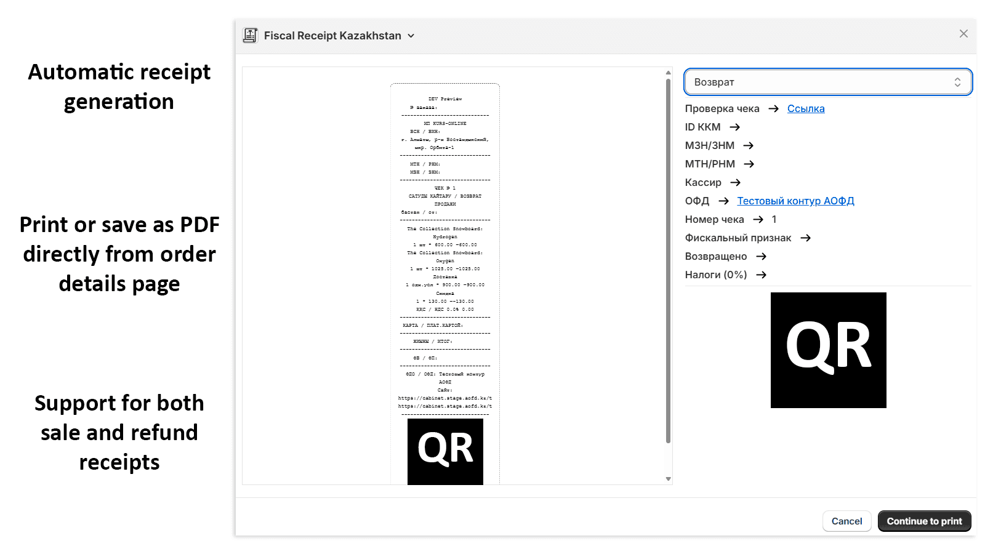Expand the Fiscal Receipt Kazakhstan title chevron
The height and width of the screenshot is (554, 985).
pos(411,35)
